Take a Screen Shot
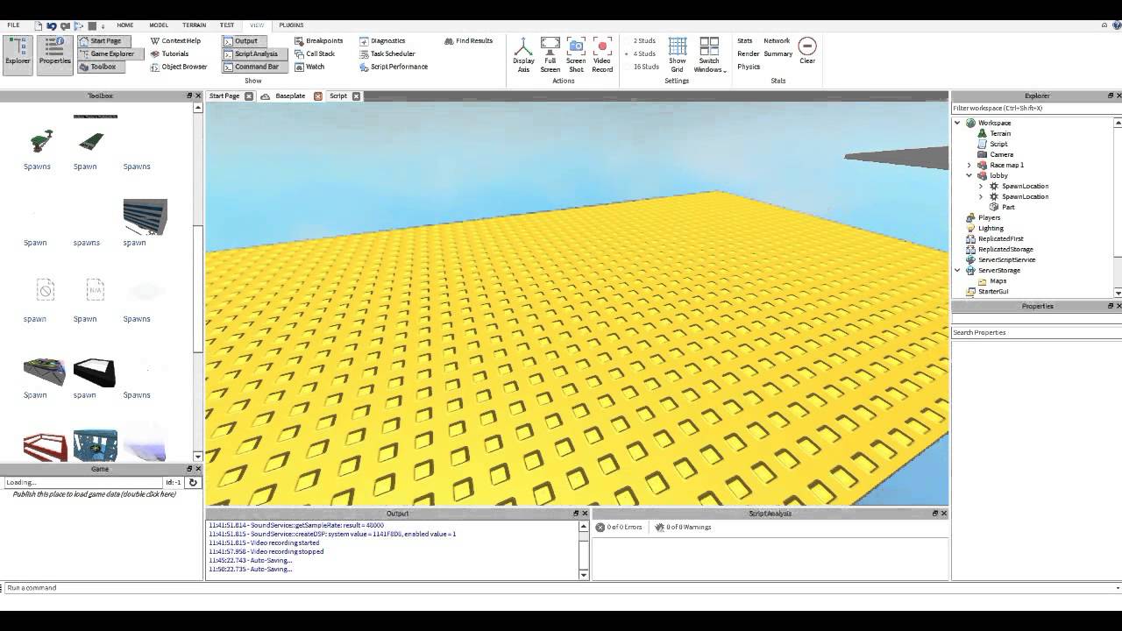 pos(576,54)
